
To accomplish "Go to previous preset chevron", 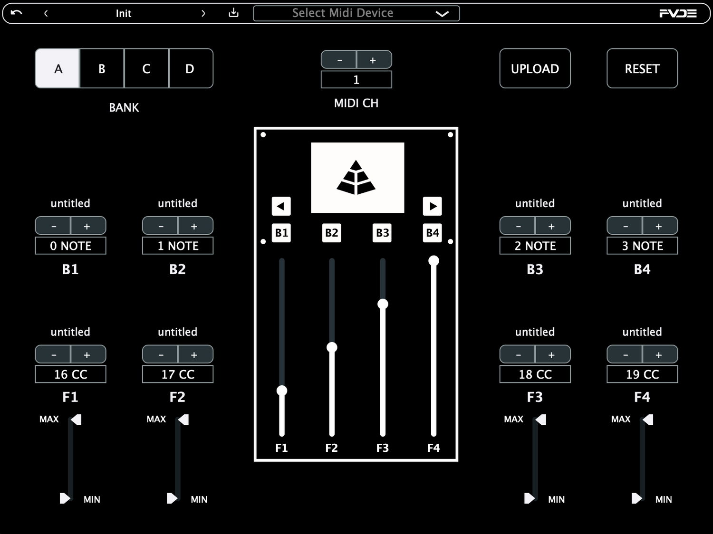I will coord(46,13).
